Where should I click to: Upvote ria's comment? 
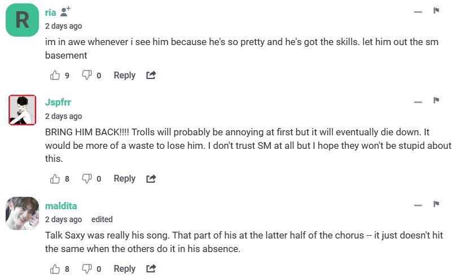pos(55,75)
